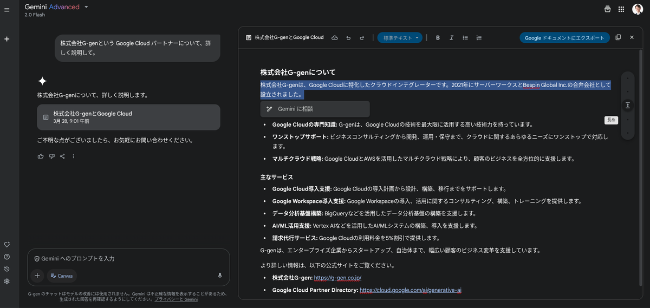Copy canvas content with copy icon

618,37
